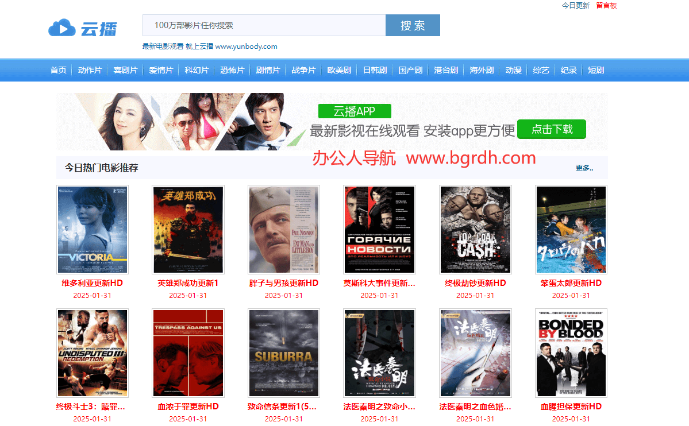Open the 动漫 navigation item

click(x=513, y=70)
